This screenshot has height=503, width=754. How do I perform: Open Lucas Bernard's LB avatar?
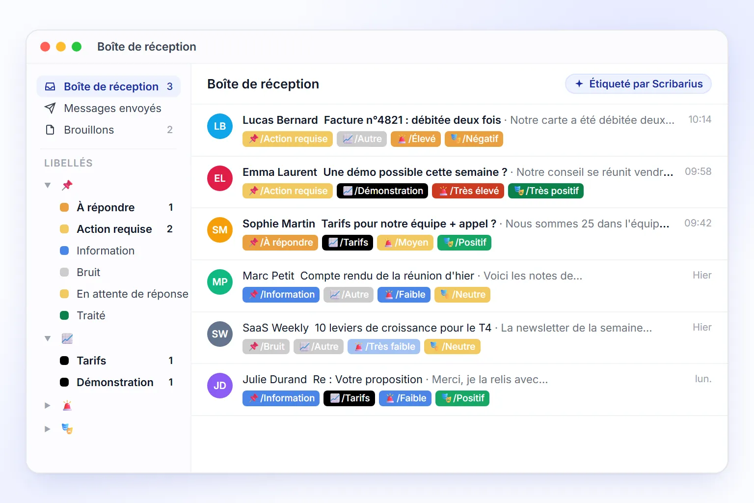(x=220, y=126)
